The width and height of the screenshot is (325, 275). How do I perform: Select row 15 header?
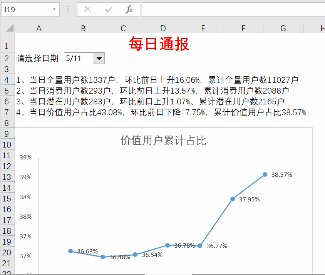pos(7,198)
